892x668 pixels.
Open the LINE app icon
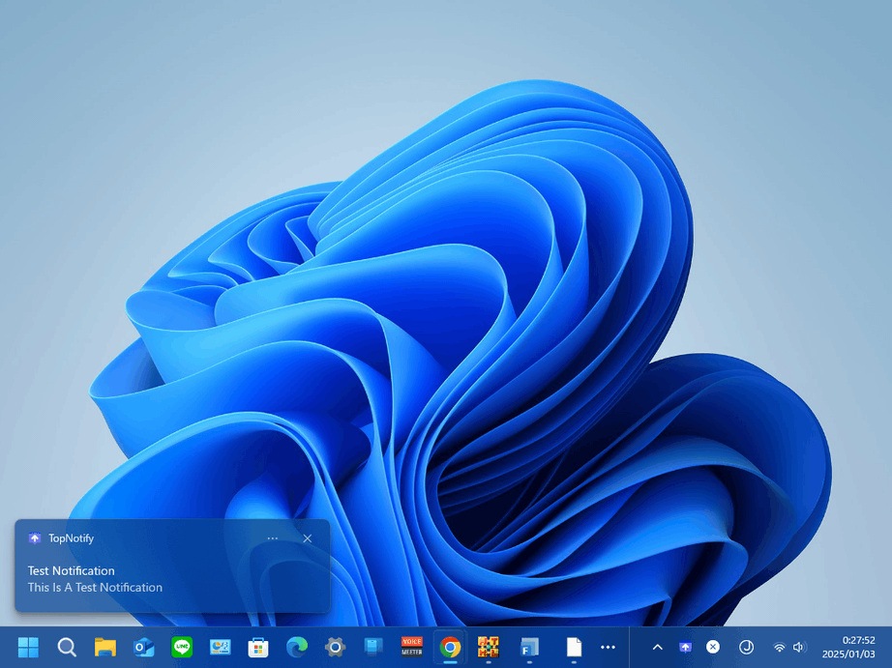tap(182, 647)
